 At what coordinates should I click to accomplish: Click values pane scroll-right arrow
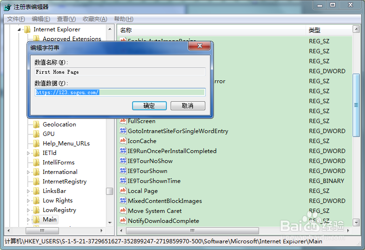(348, 231)
